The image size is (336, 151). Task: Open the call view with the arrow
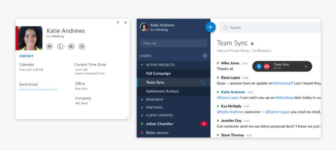(306, 66)
